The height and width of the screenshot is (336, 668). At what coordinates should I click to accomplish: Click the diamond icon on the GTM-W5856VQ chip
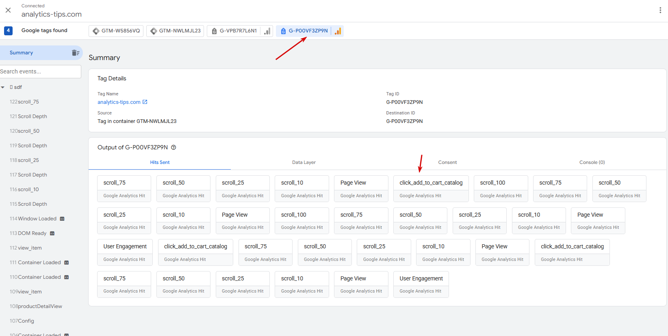tap(96, 31)
